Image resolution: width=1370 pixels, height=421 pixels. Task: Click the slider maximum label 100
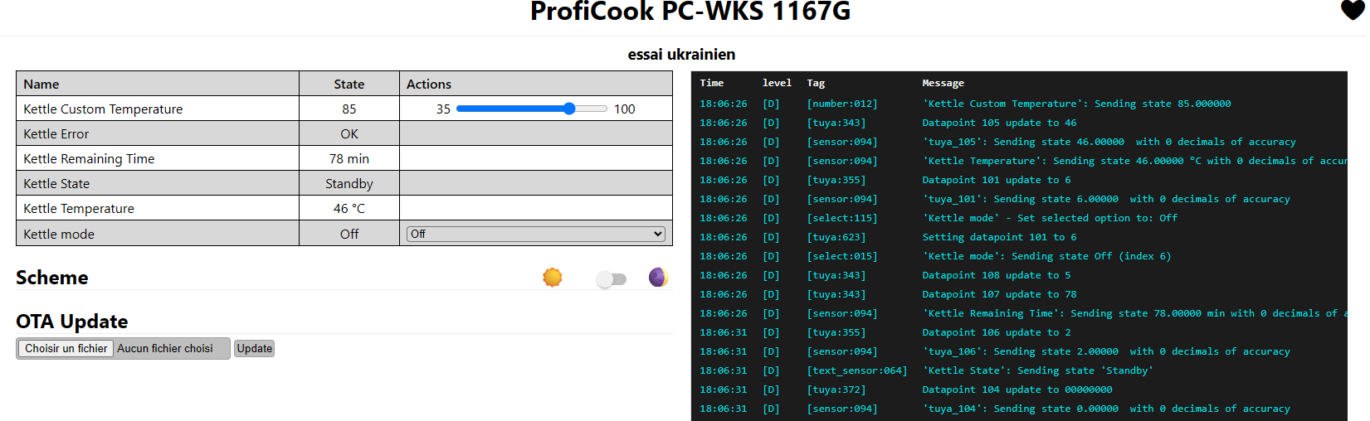coord(625,109)
